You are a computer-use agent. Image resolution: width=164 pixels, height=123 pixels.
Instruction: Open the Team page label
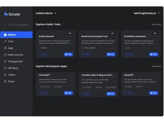point(12,75)
